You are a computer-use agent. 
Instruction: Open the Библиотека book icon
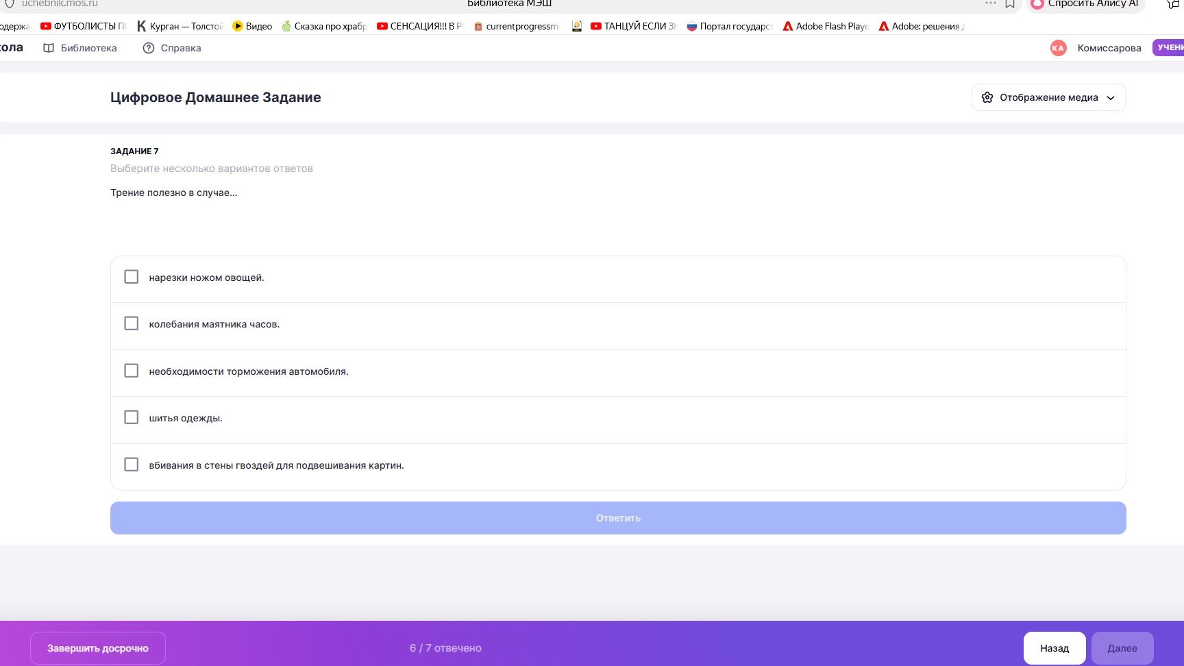coord(49,48)
